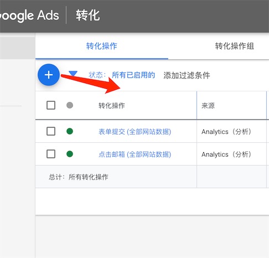Sort by 来源 column header
This screenshot has height=258, width=269.
[x=208, y=106]
